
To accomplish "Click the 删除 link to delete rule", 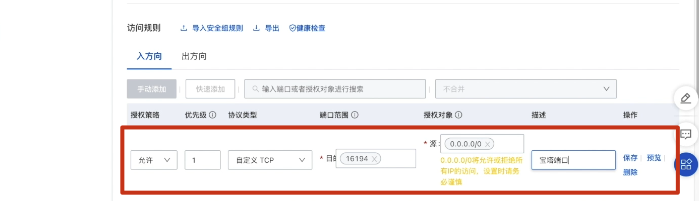I will tap(630, 172).
